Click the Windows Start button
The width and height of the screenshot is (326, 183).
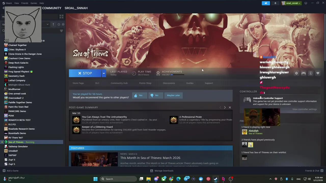click(x=96, y=179)
